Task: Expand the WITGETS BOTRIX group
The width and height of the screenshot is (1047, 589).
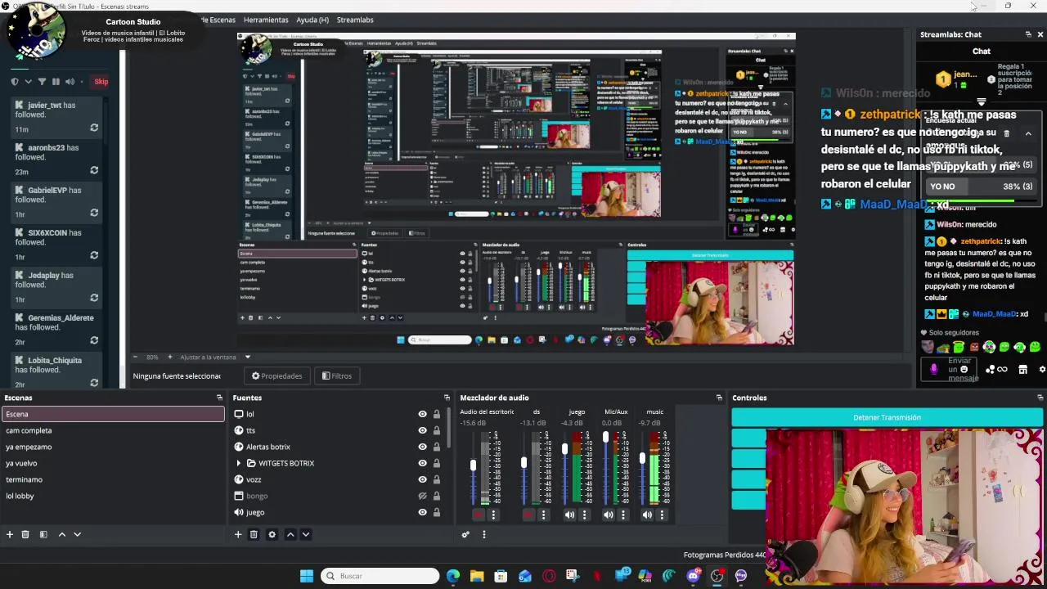Action: (239, 463)
